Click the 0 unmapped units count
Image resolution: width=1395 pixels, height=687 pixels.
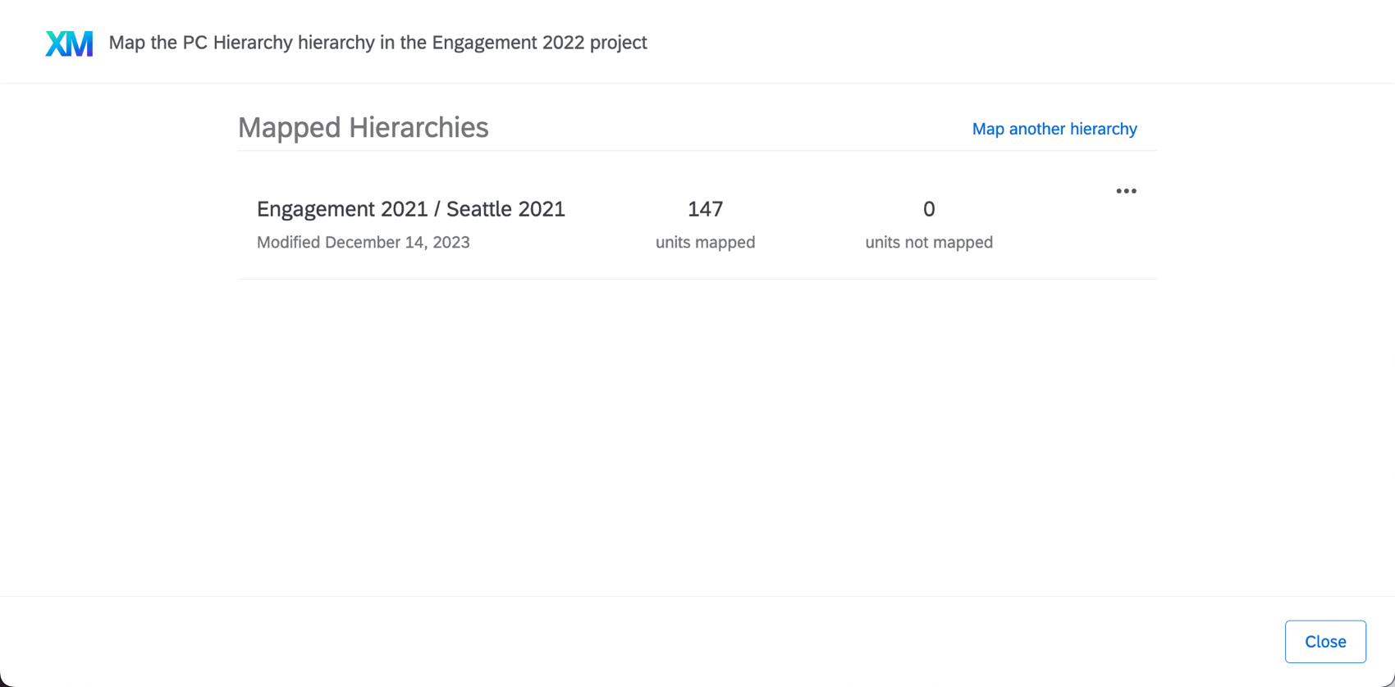928,209
